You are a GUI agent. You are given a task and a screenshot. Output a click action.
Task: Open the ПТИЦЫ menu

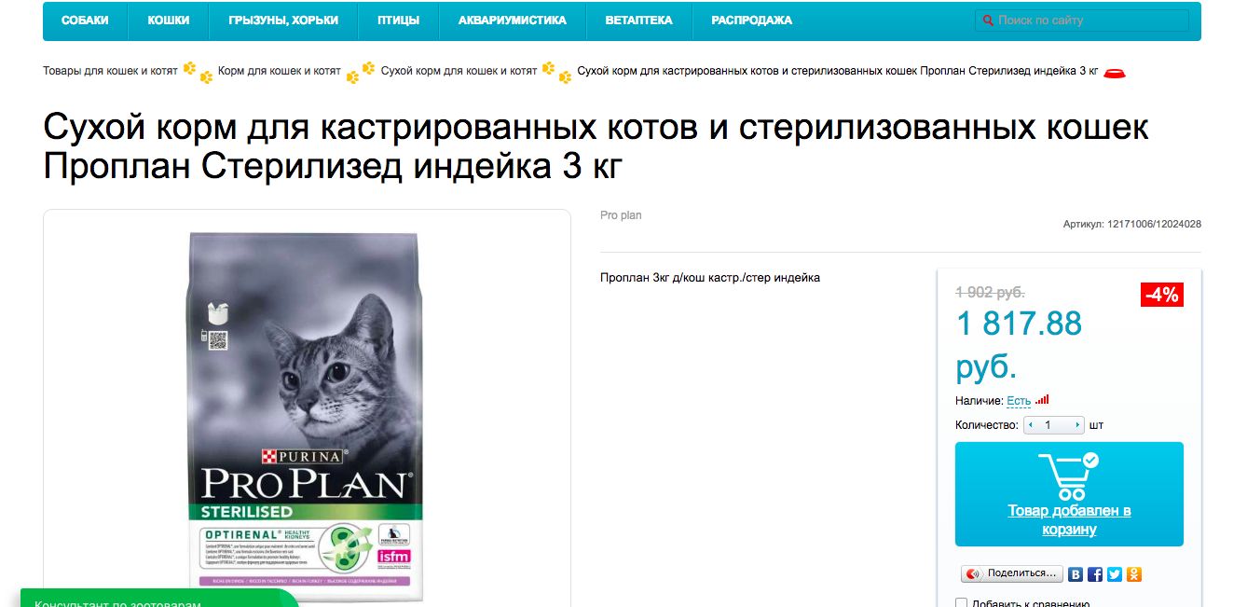[x=399, y=21]
